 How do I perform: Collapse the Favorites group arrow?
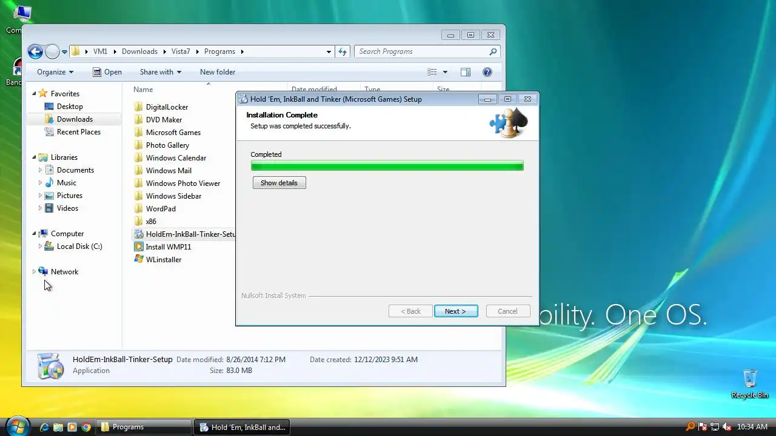pos(34,94)
